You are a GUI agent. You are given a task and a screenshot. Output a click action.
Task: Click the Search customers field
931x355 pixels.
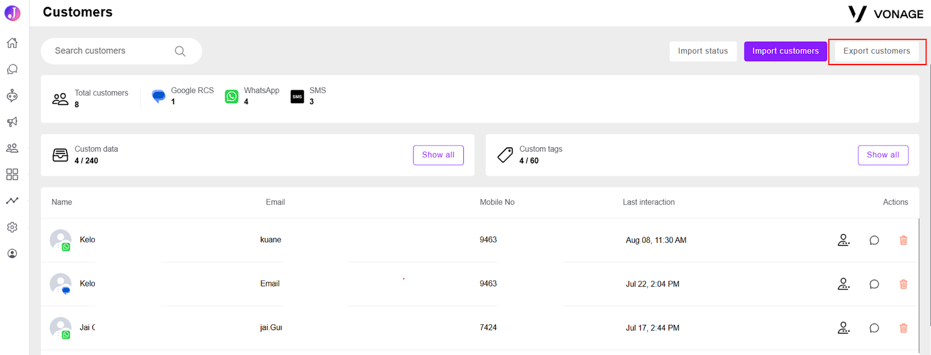pyautogui.click(x=121, y=51)
